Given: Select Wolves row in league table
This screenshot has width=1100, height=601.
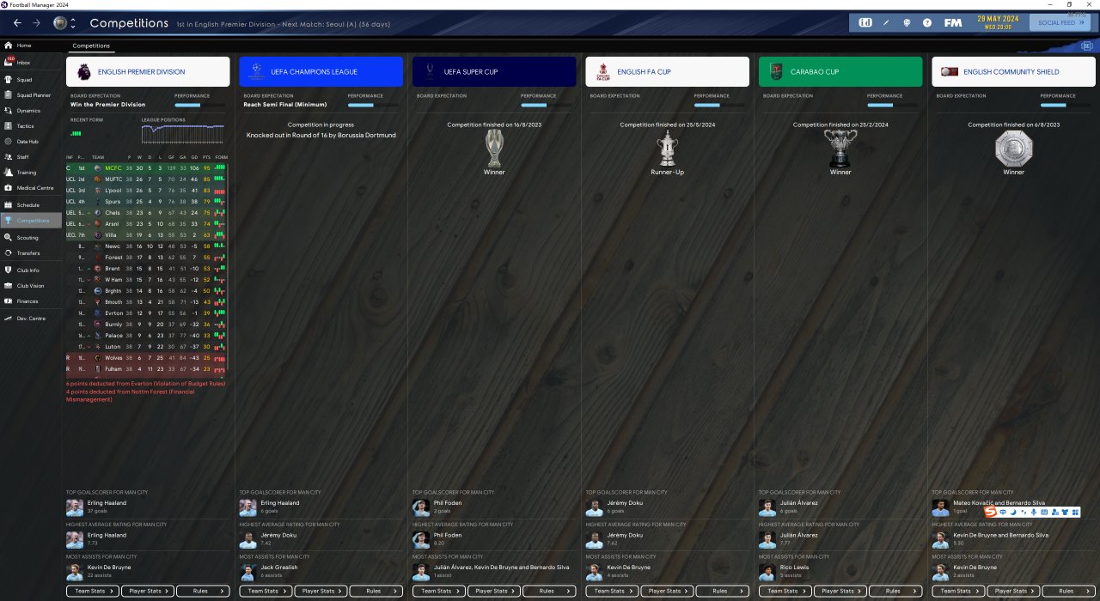Looking at the screenshot, I should pos(148,357).
